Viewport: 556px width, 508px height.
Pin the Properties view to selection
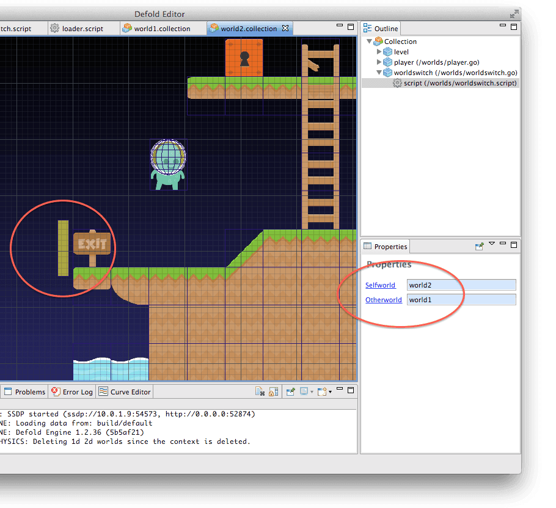(x=480, y=246)
